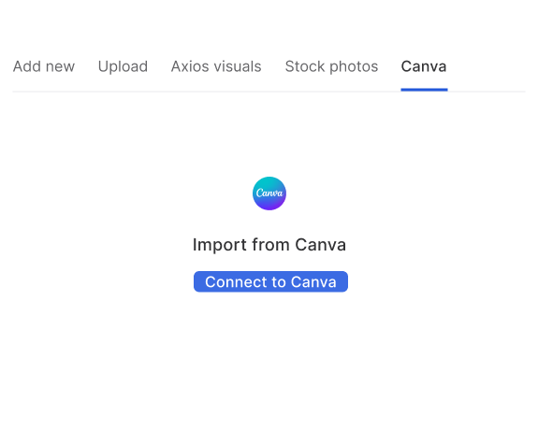This screenshot has width=538, height=444.
Task: Click the round Canva logo icon
Action: (x=269, y=193)
